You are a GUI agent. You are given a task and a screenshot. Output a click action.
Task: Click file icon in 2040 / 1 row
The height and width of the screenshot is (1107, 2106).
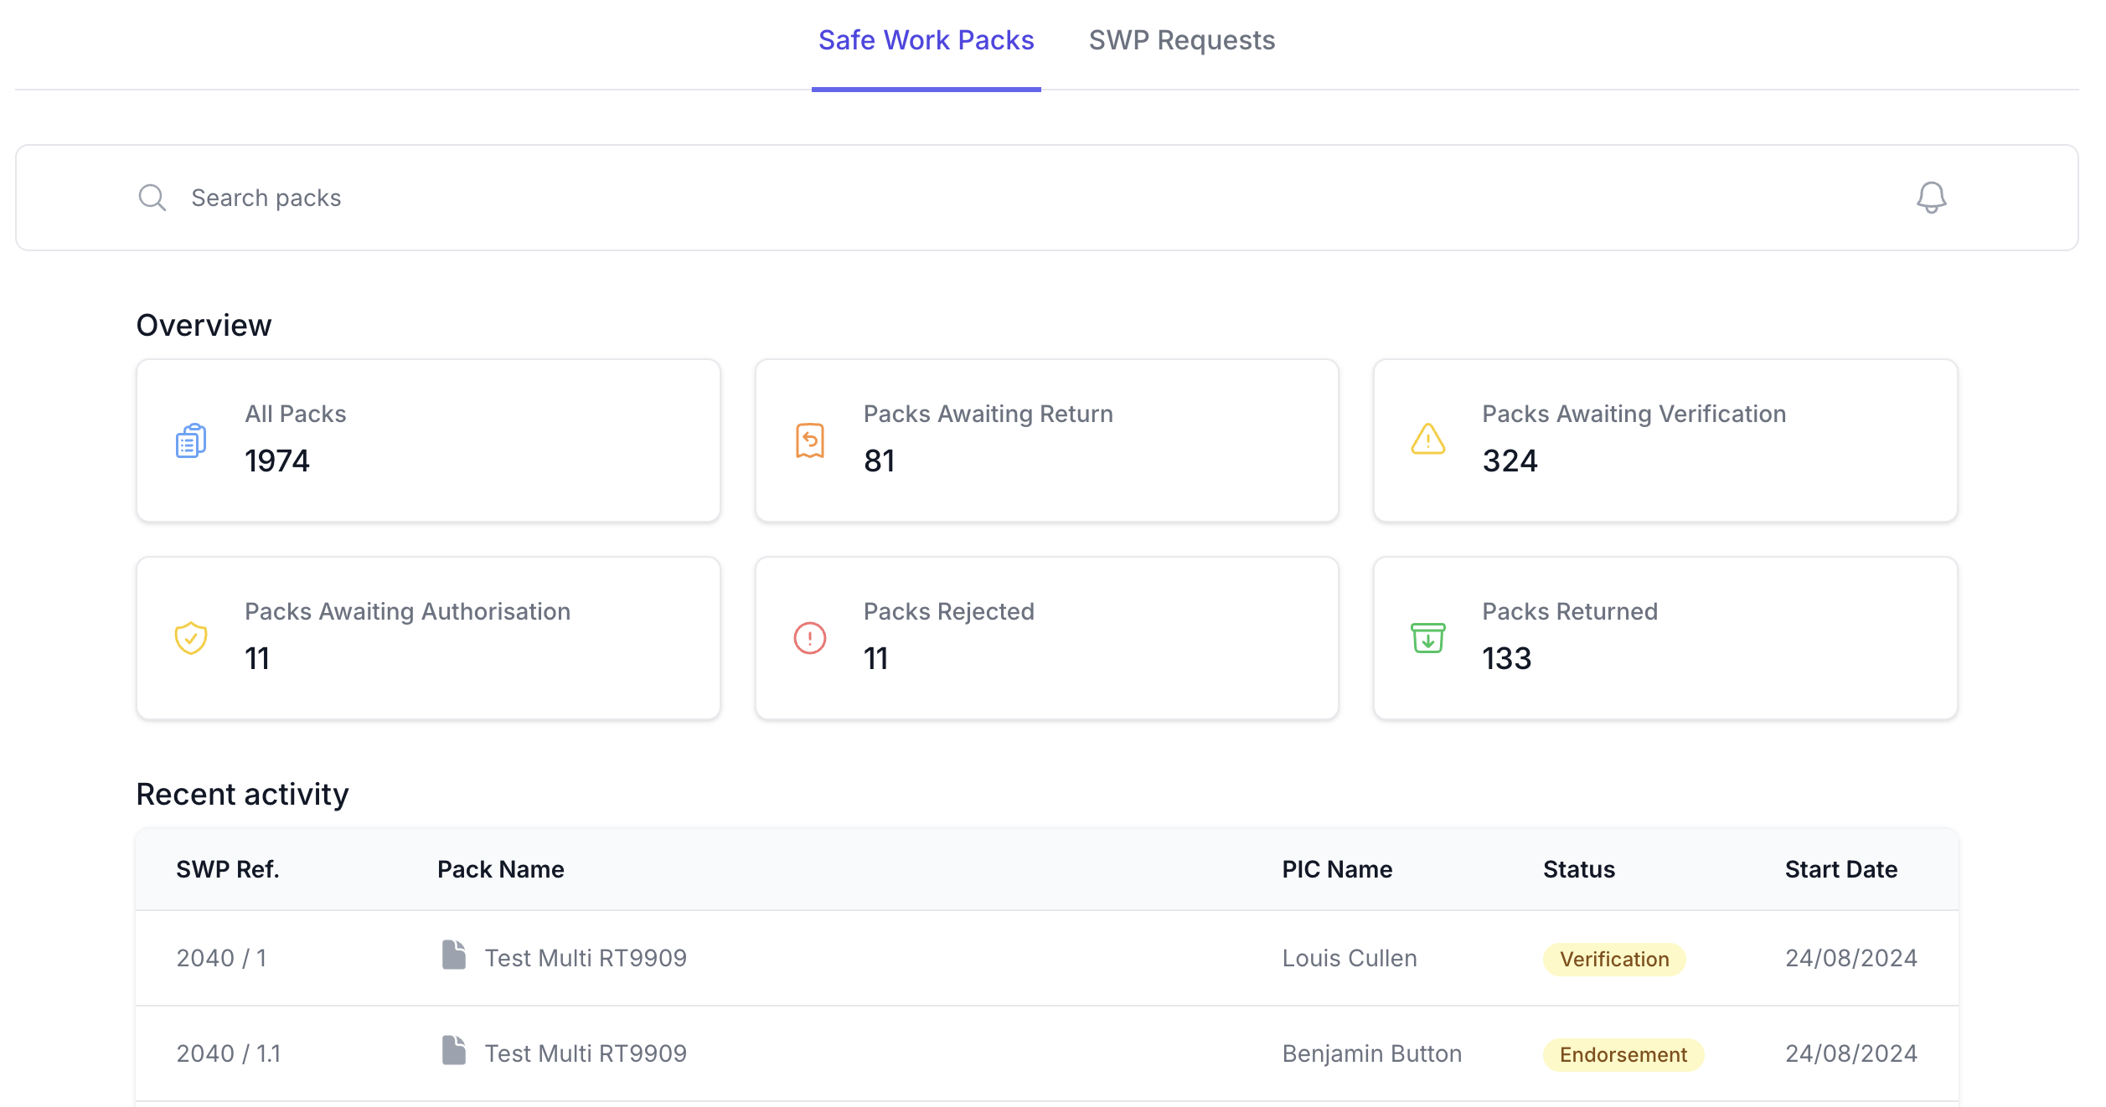(454, 955)
